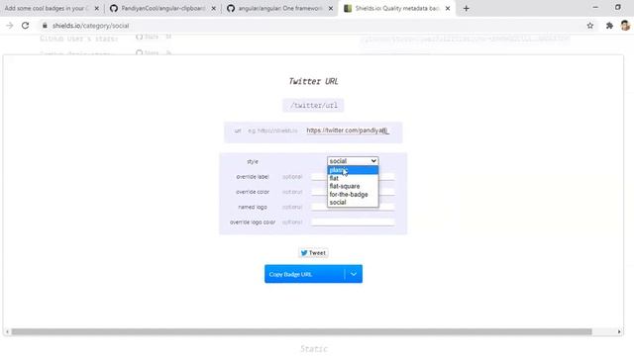This screenshot has height=356, width=634.
Task: Close the PandiyanCool/angular-clipboard tab
Action: click(214, 8)
